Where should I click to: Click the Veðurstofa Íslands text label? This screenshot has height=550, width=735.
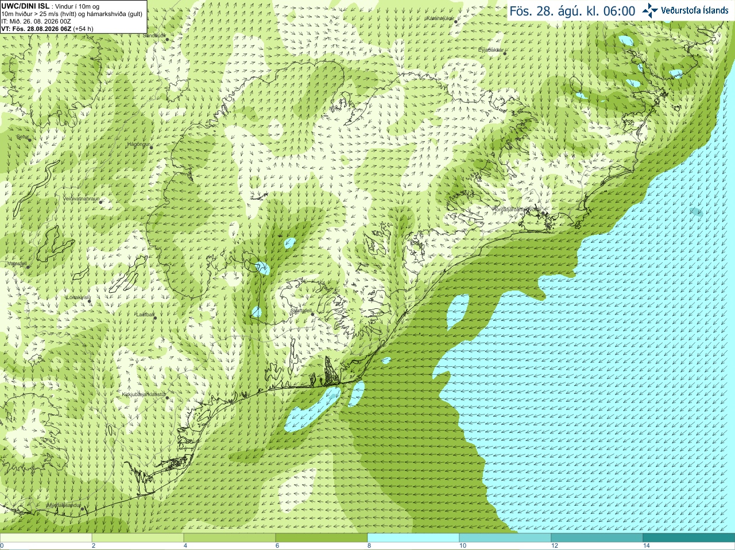click(694, 10)
